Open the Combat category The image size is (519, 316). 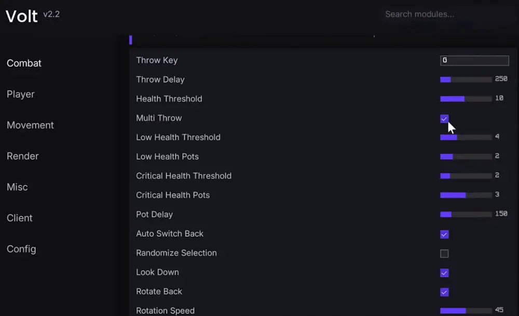pyautogui.click(x=24, y=63)
